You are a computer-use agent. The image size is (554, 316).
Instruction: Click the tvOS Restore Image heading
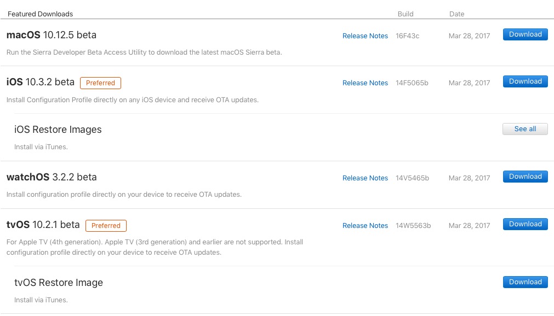pyautogui.click(x=59, y=283)
